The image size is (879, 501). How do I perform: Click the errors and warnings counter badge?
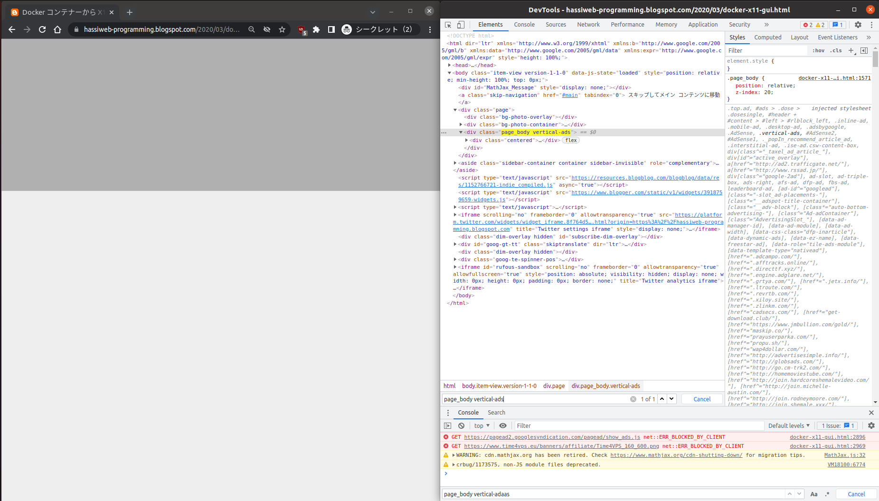[814, 25]
